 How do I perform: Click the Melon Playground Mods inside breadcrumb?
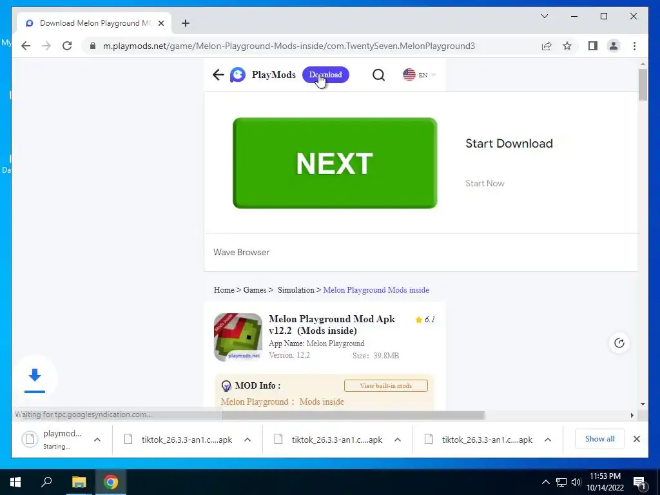point(376,290)
